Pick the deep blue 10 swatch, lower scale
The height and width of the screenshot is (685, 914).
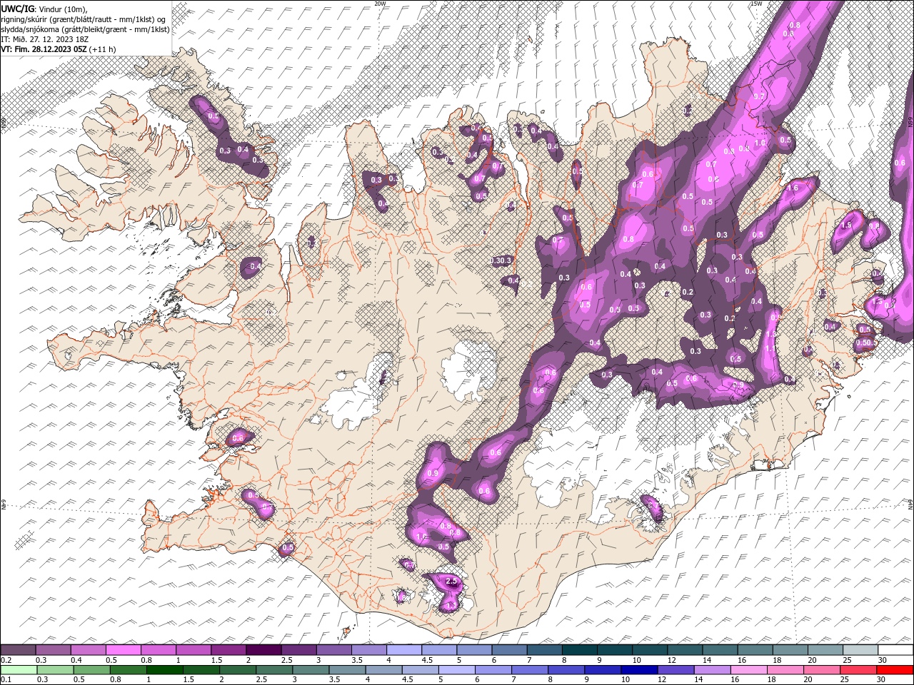tap(638, 670)
